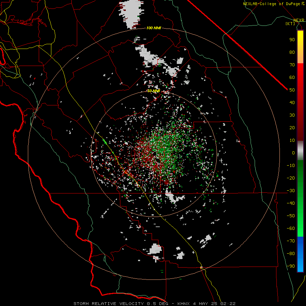This screenshot has width=306, height=306.
Task: Click the -30 scale value
Action: pos(291,191)
